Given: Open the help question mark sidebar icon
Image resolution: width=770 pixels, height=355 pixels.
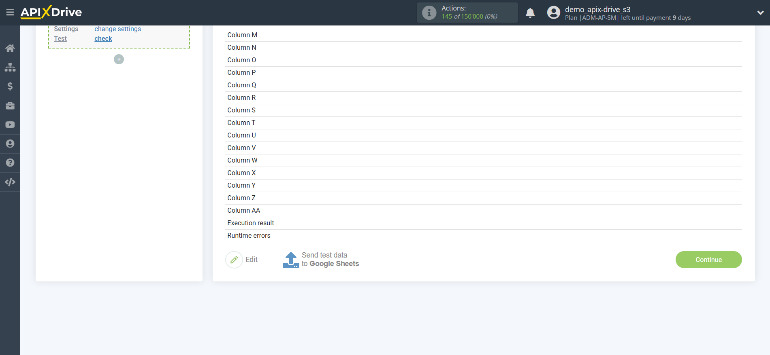Looking at the screenshot, I should coord(10,163).
